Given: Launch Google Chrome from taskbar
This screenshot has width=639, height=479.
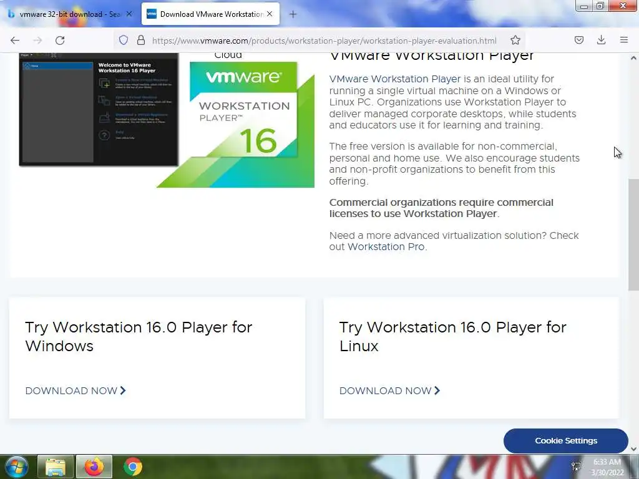Looking at the screenshot, I should 133,467.
